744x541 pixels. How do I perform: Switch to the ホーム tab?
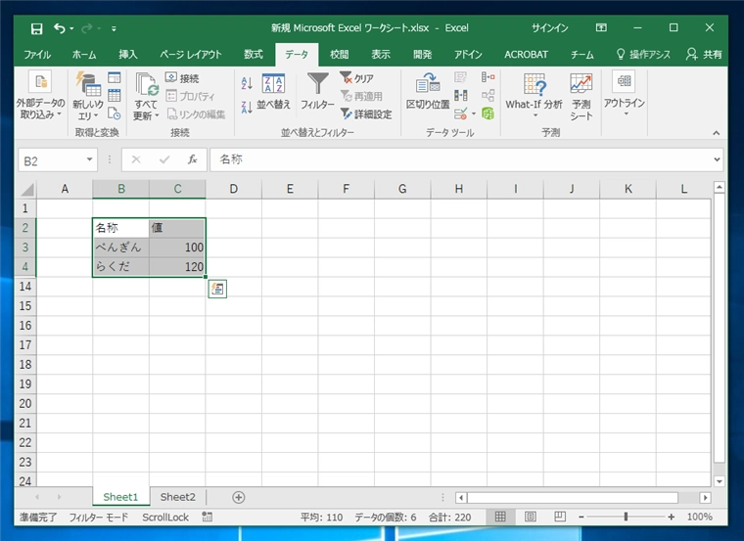coord(84,55)
